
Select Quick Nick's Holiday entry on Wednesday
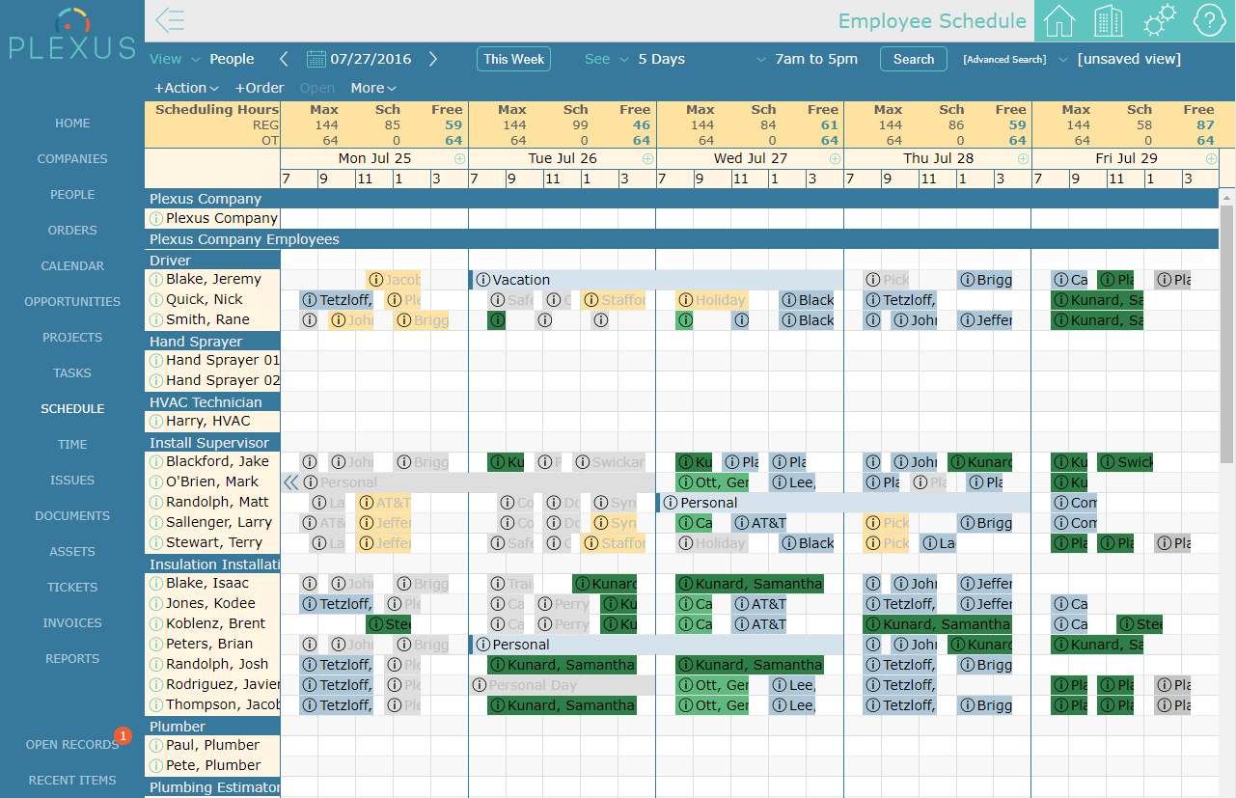click(x=712, y=300)
